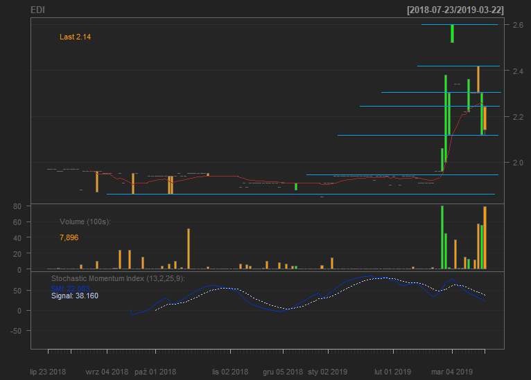Click the 'paź 01 2018' date label
Viewport: 531px width, 380px height.
point(155,372)
